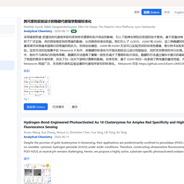
Task: Open Analytical Chemistry link on the Metanorm article
Action: click(38, 31)
